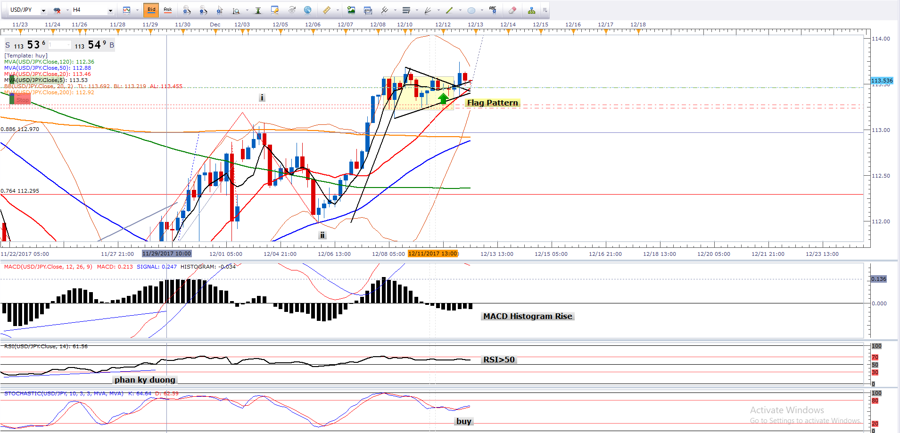Open the H4 timeframe dropdown
This screenshot has height=433, width=900.
coord(110,10)
